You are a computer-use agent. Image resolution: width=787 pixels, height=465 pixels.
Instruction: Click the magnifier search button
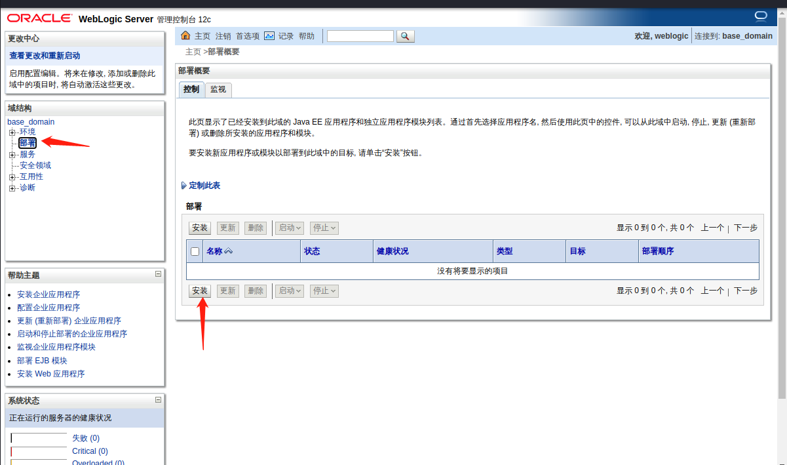tap(406, 36)
